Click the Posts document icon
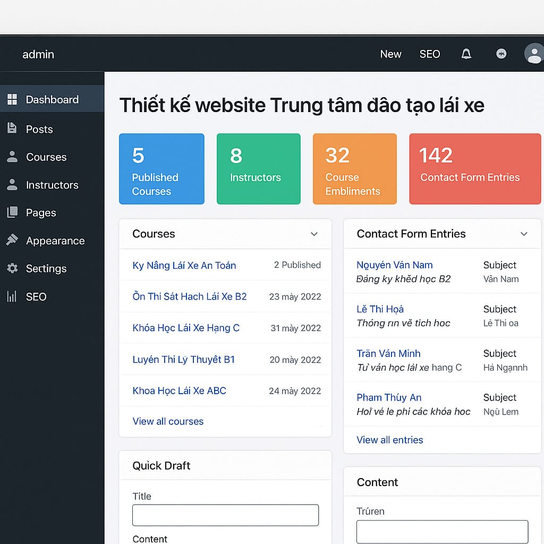This screenshot has width=544, height=544. 12,128
